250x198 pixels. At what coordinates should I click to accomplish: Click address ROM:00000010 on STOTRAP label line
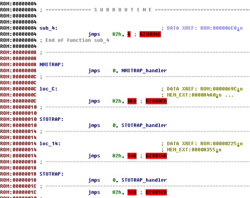(19, 119)
